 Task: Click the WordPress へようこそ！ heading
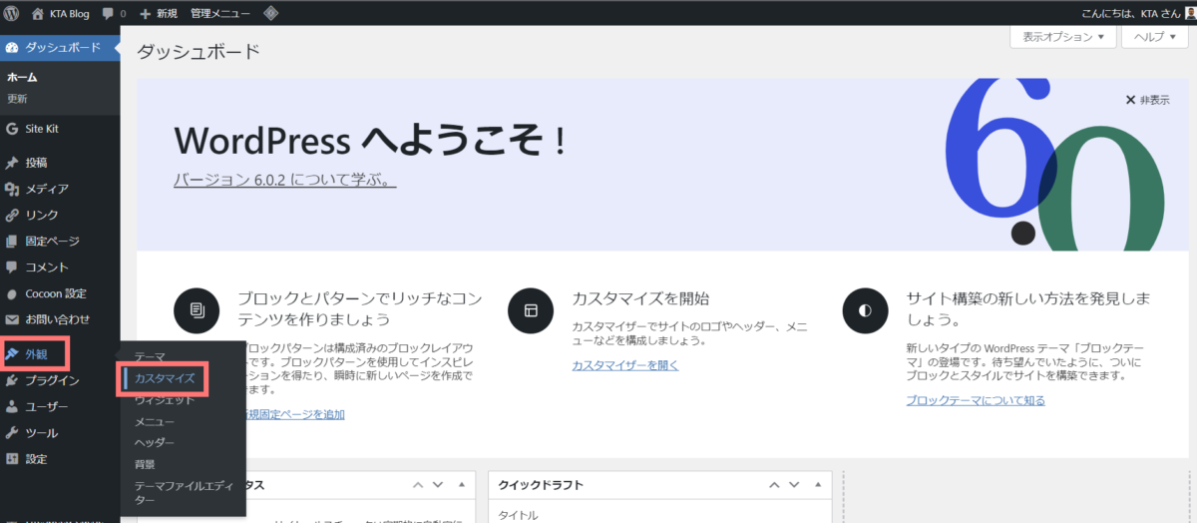371,140
